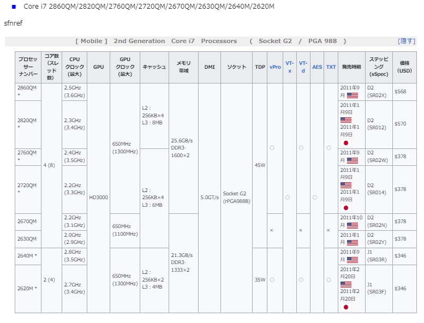
Task: Click the Socket G2 (rPGA988B) cell
Action: [237, 198]
